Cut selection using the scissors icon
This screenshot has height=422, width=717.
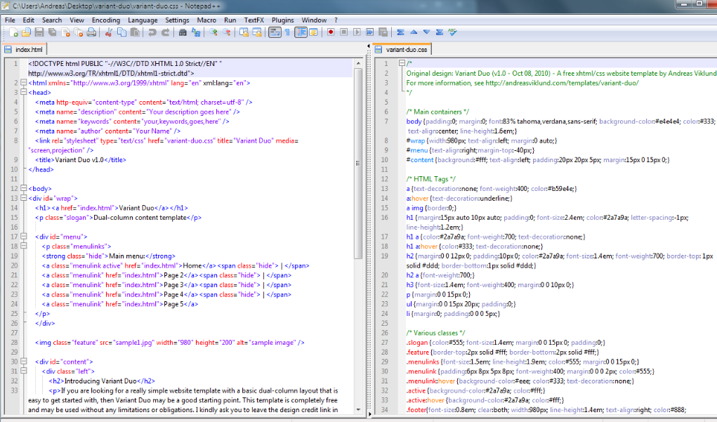pyautogui.click(x=109, y=32)
